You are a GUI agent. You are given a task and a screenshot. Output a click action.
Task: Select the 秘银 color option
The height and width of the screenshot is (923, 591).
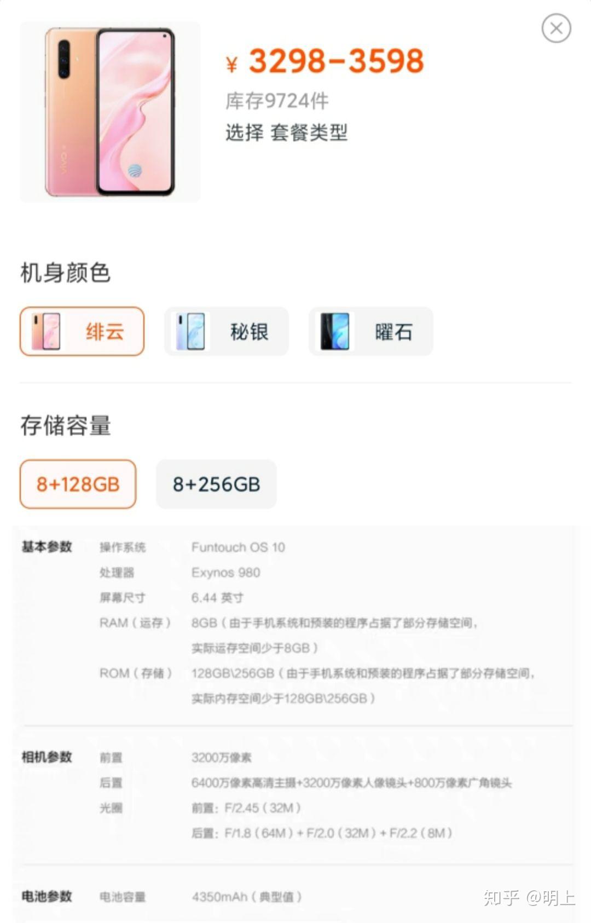227,331
